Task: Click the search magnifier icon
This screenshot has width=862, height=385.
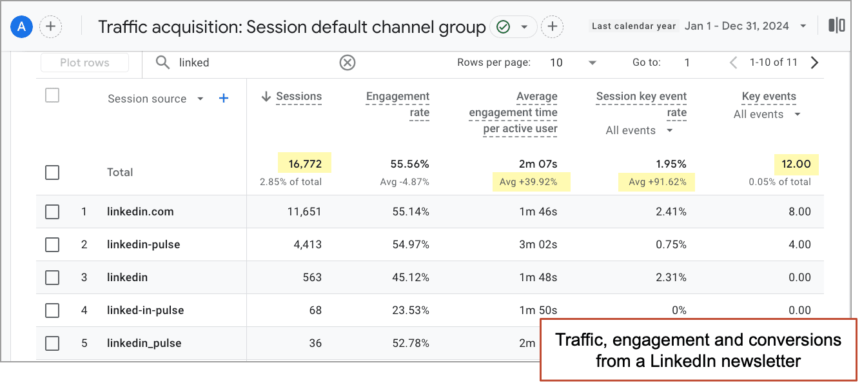Action: click(x=163, y=63)
